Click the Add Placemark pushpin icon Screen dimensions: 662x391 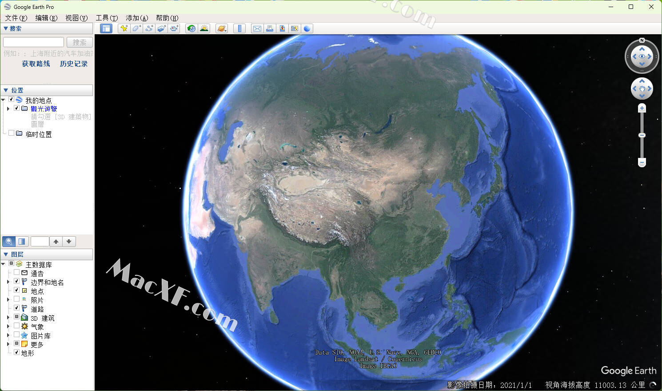point(124,28)
